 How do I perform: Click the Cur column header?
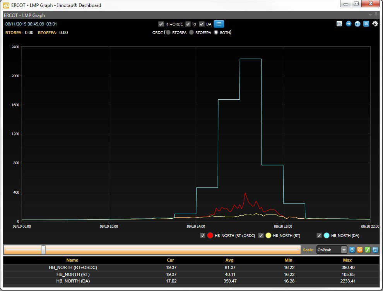171,260
